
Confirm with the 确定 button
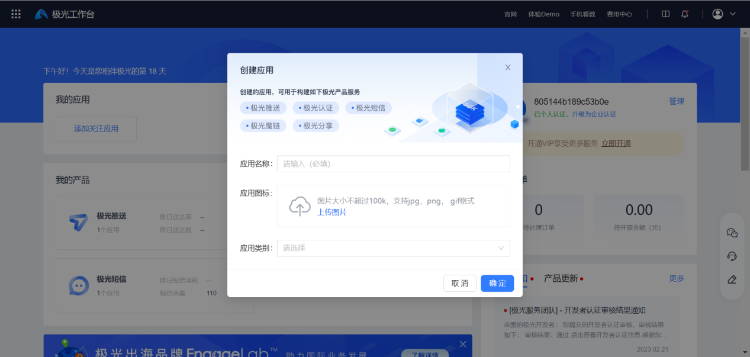497,284
